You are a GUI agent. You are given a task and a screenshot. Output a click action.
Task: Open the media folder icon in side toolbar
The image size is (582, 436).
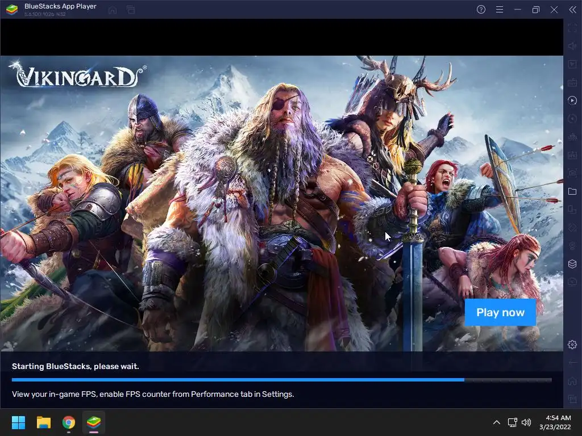572,191
